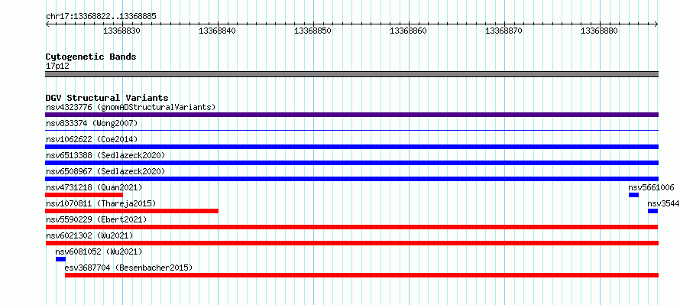
Task: Open variant nsv6508967 (Sedlazeck2020) label
Action: 105,171
